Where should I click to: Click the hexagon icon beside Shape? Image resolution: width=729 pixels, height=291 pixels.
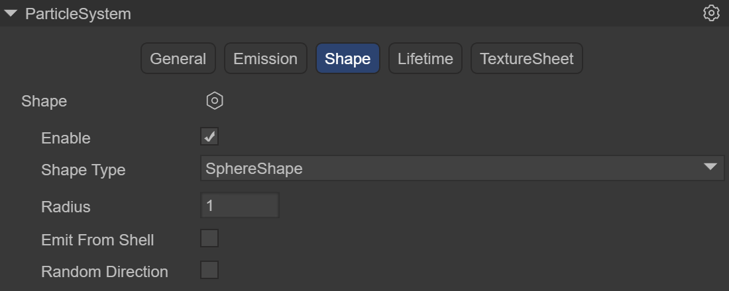click(215, 101)
